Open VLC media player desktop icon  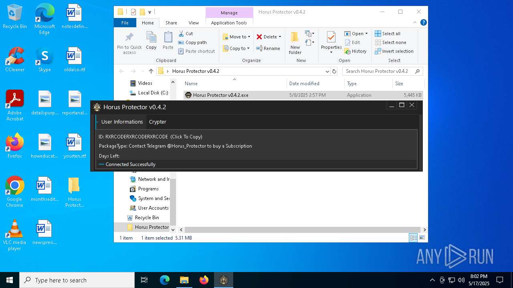(x=14, y=235)
